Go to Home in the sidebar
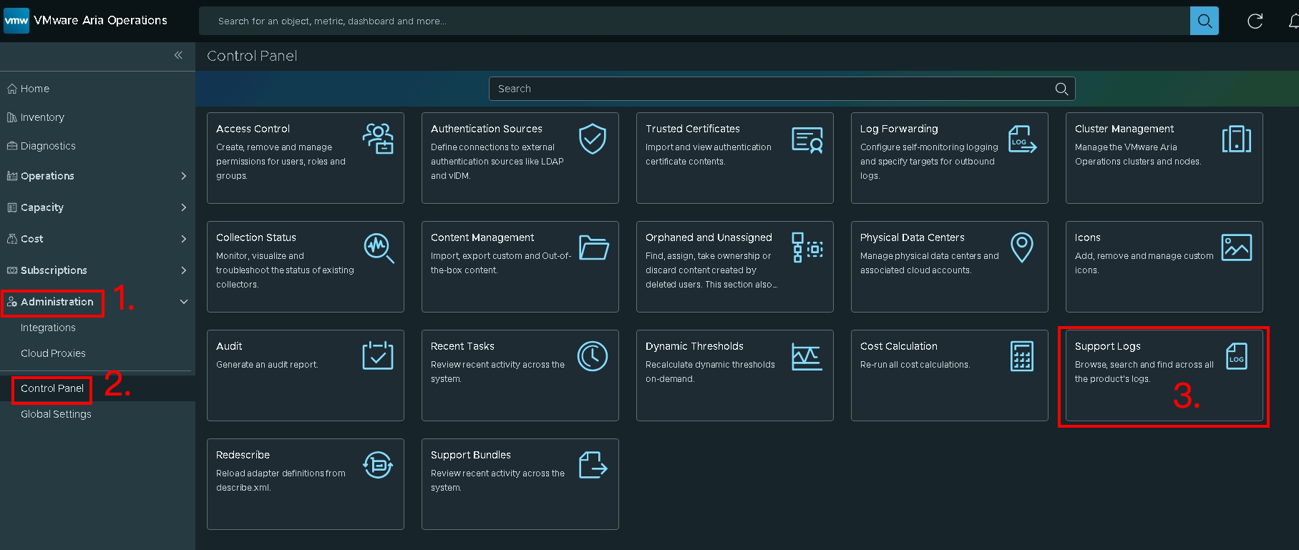The image size is (1299, 550). click(x=35, y=89)
